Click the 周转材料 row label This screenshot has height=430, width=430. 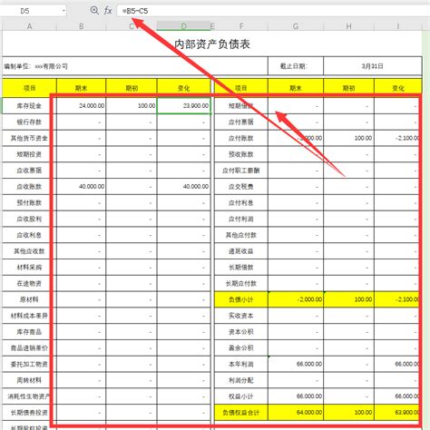coord(29,380)
